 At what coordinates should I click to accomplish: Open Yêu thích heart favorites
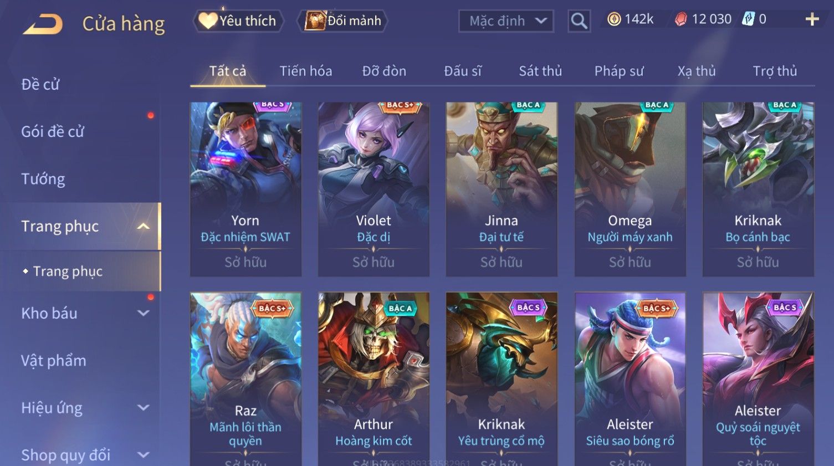(238, 21)
